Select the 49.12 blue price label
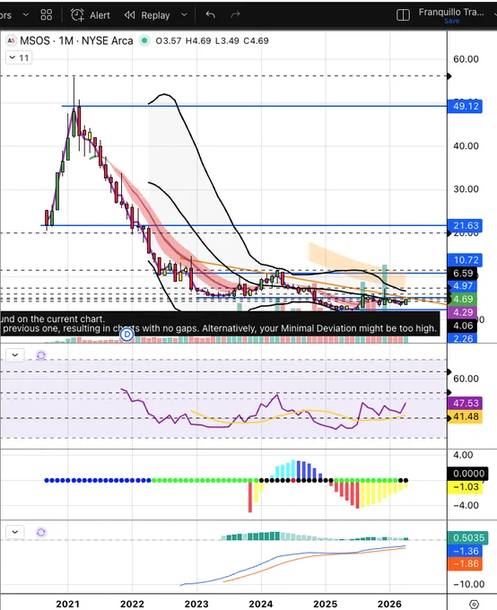This screenshot has height=610, width=497. [465, 106]
